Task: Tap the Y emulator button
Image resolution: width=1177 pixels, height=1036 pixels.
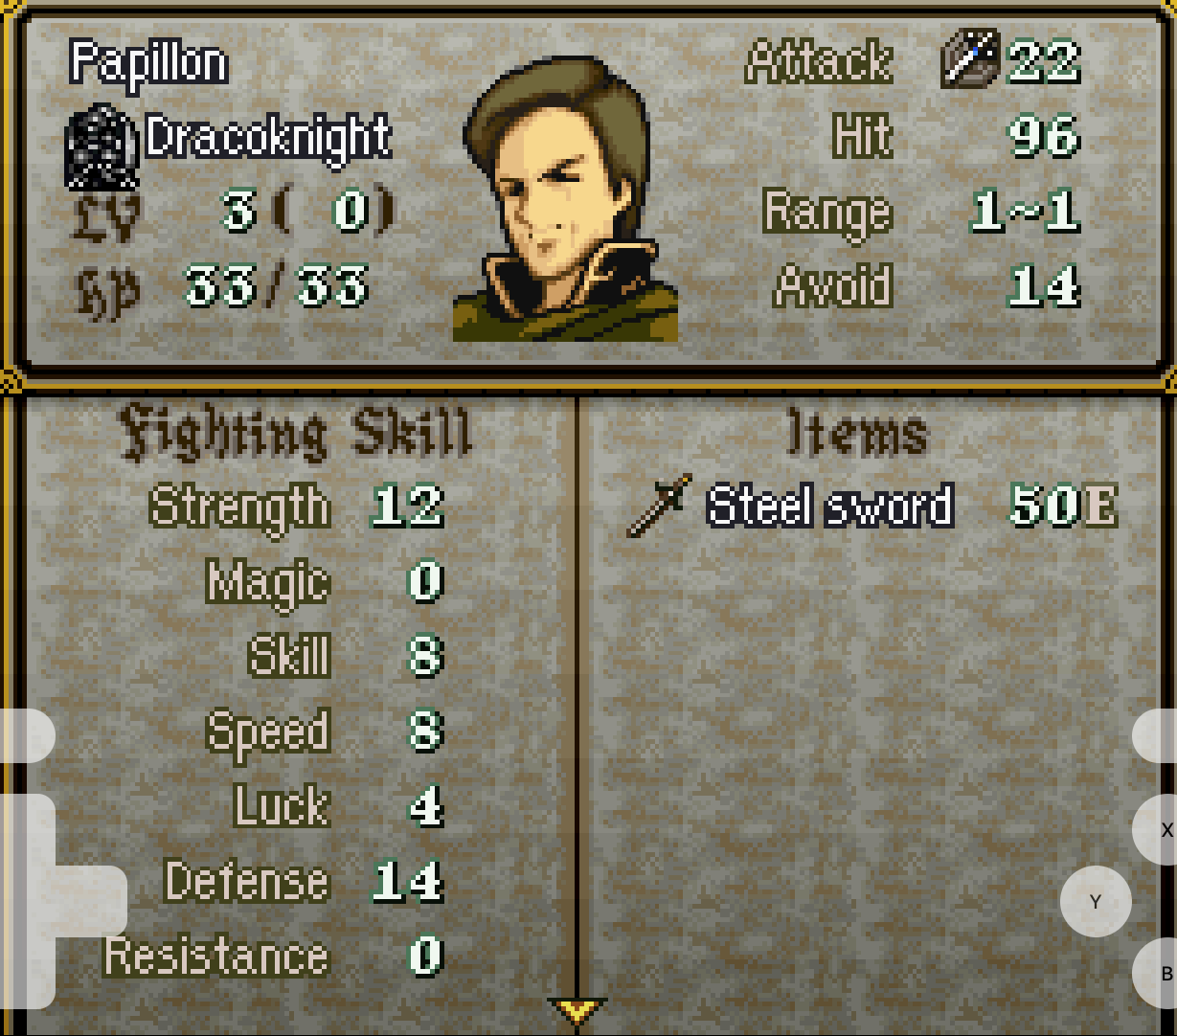Action: coord(1096,901)
